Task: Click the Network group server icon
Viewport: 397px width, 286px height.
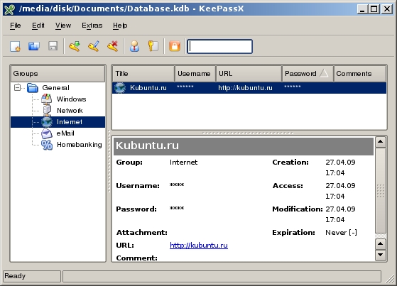Action: 47,111
